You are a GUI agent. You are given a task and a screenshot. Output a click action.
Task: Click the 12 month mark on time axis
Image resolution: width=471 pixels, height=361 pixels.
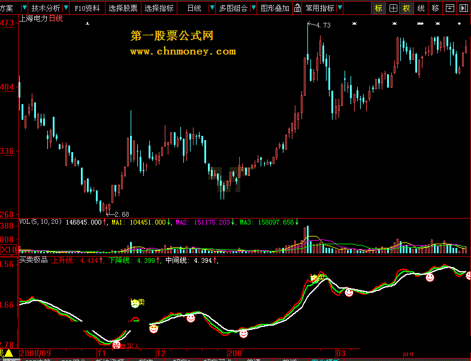tap(161, 353)
